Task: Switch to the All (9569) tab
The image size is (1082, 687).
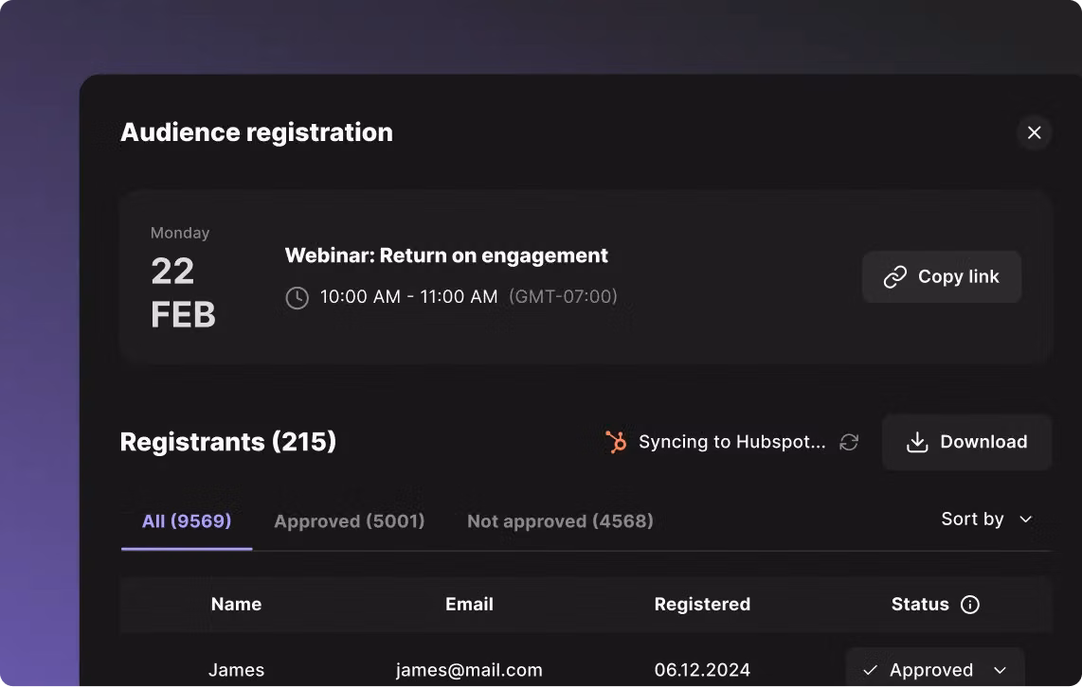Action: click(187, 520)
